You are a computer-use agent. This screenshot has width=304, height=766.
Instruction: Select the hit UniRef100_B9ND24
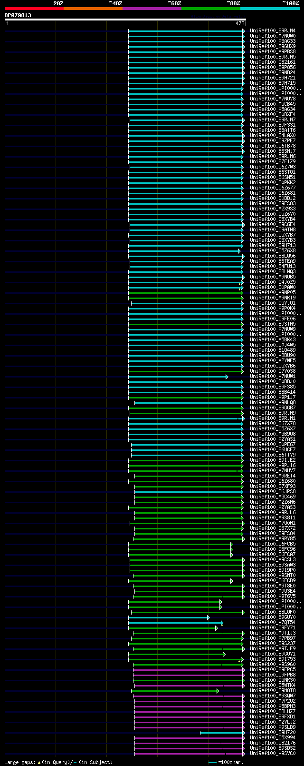273,73
